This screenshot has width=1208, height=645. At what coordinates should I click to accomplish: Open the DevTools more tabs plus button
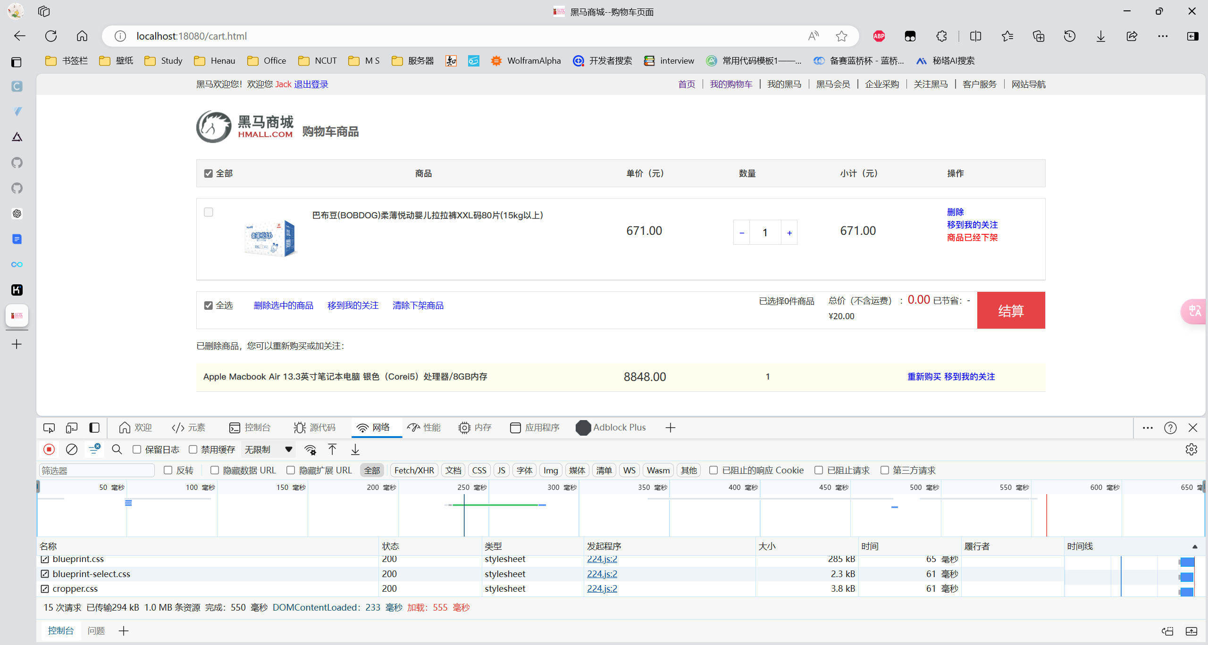[x=670, y=428]
